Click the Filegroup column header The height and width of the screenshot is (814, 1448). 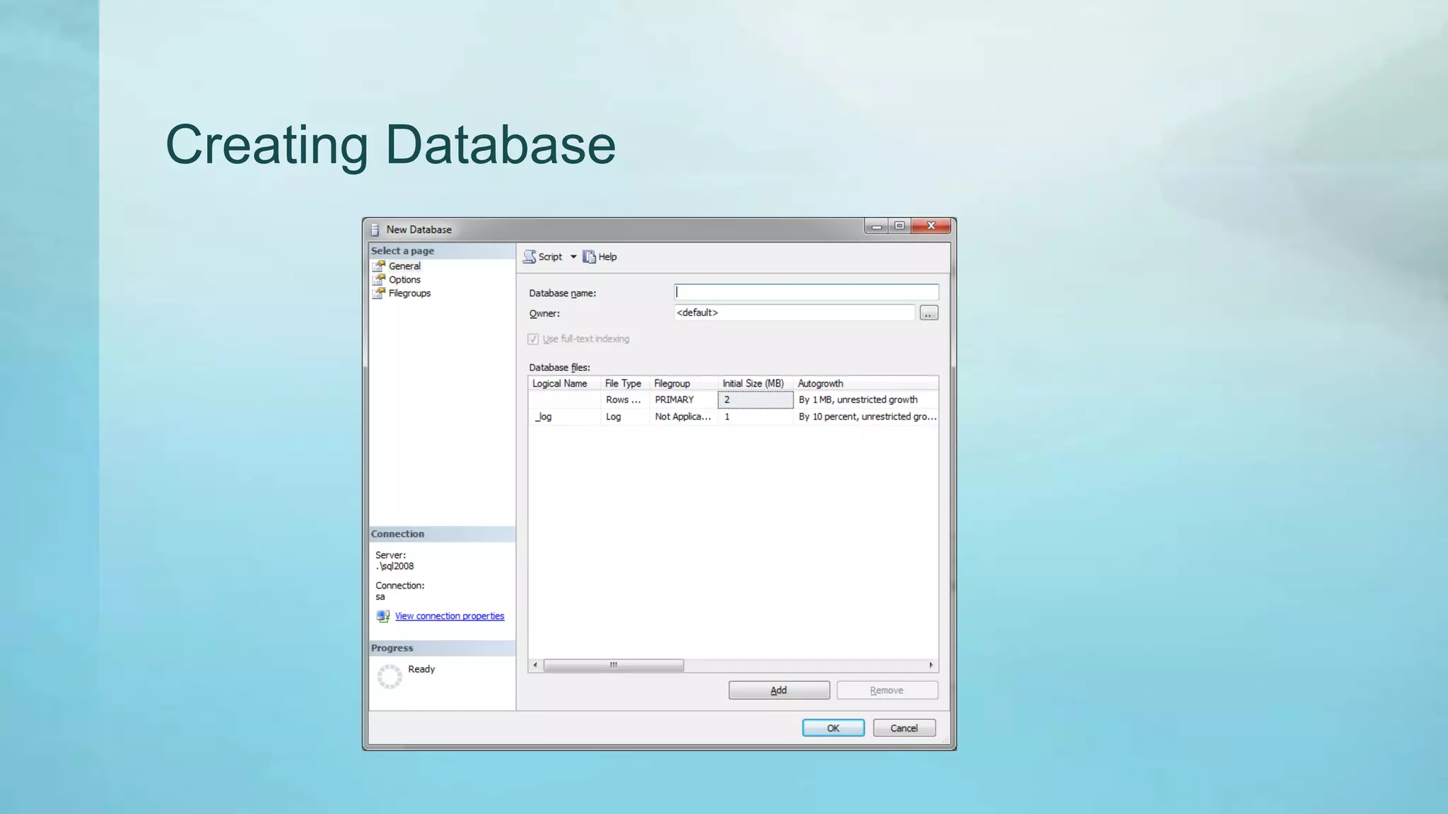pos(684,384)
